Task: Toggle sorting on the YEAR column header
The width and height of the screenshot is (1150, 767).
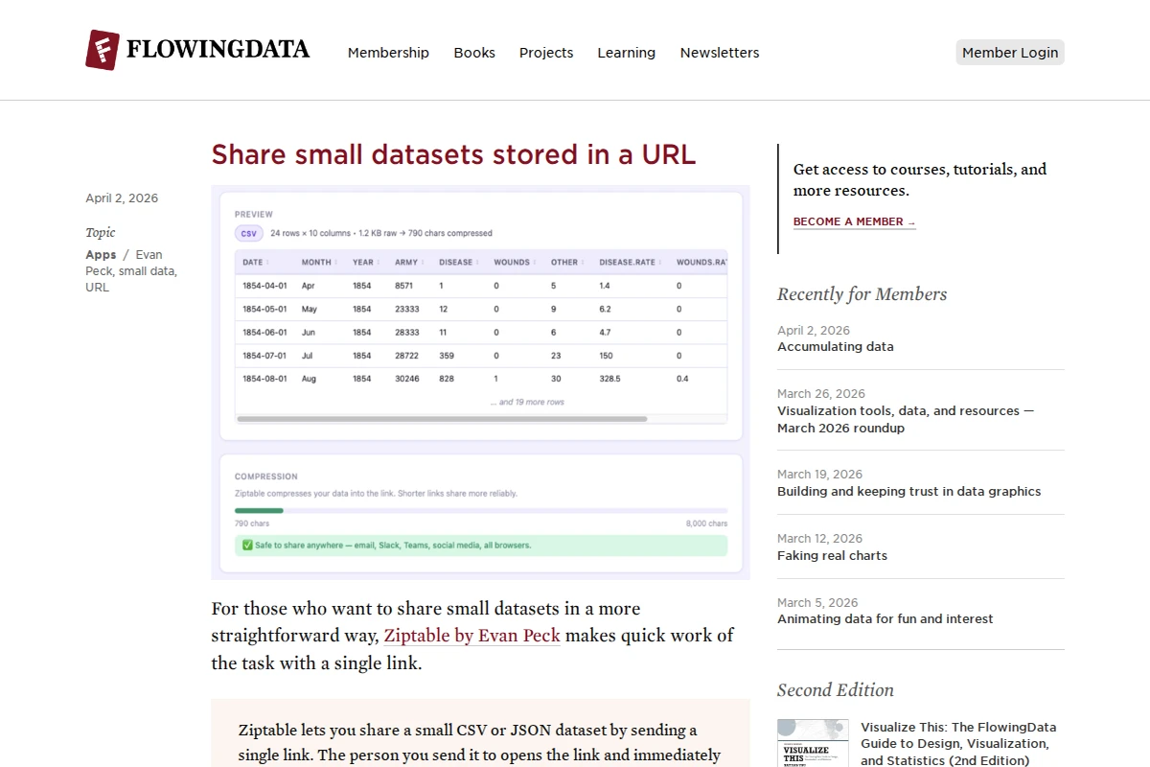Action: (364, 262)
